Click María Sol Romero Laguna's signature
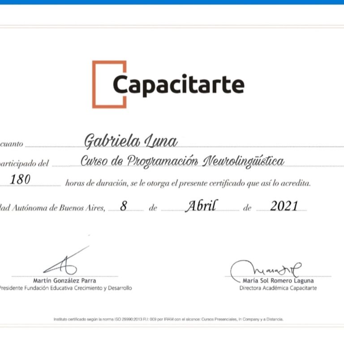 click(266, 271)
